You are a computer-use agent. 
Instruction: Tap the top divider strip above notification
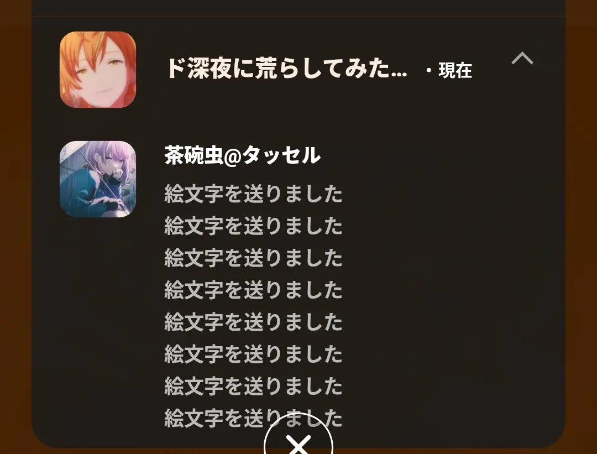pos(298,8)
